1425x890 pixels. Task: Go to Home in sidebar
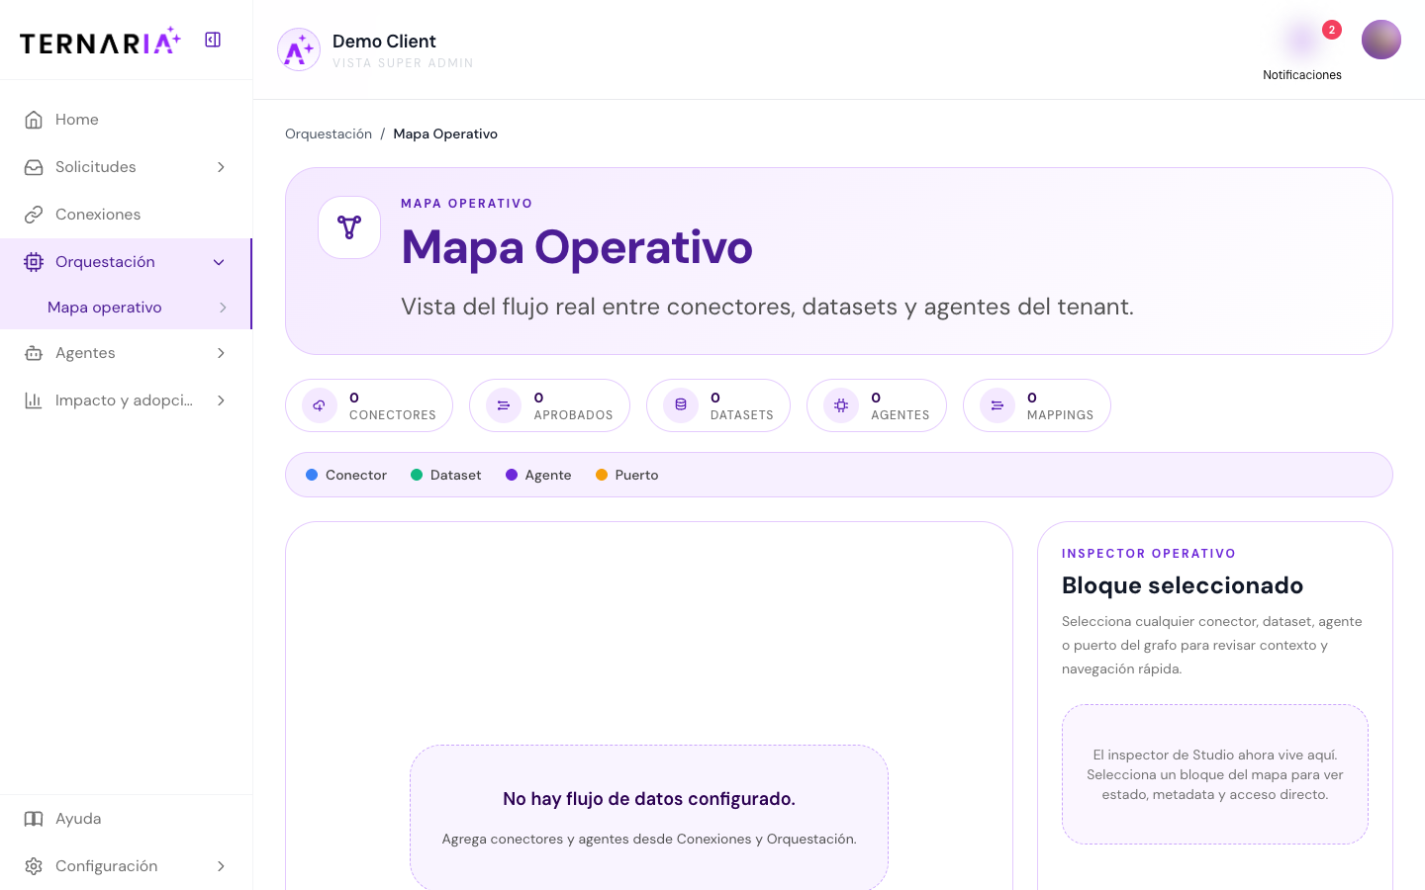coord(126,120)
